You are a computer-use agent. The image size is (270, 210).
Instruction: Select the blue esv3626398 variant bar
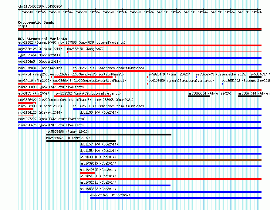click(x=167, y=109)
